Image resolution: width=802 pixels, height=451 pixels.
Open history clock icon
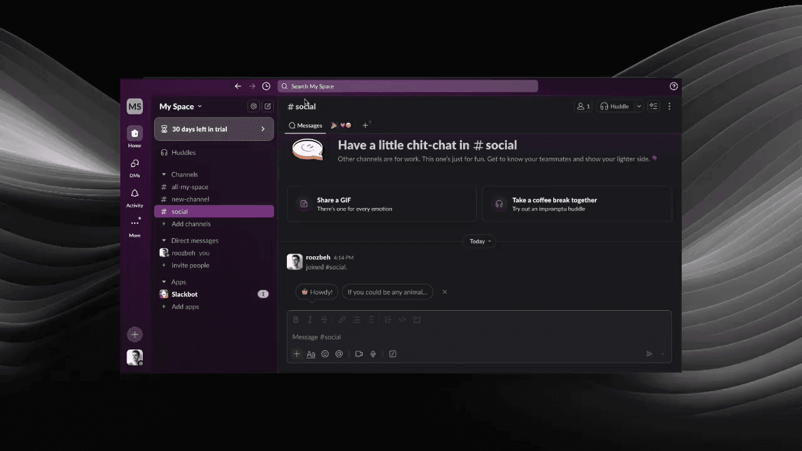(x=266, y=86)
